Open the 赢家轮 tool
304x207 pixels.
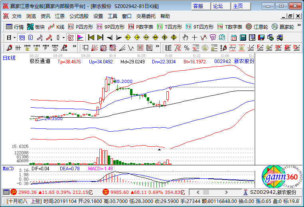click(283, 27)
